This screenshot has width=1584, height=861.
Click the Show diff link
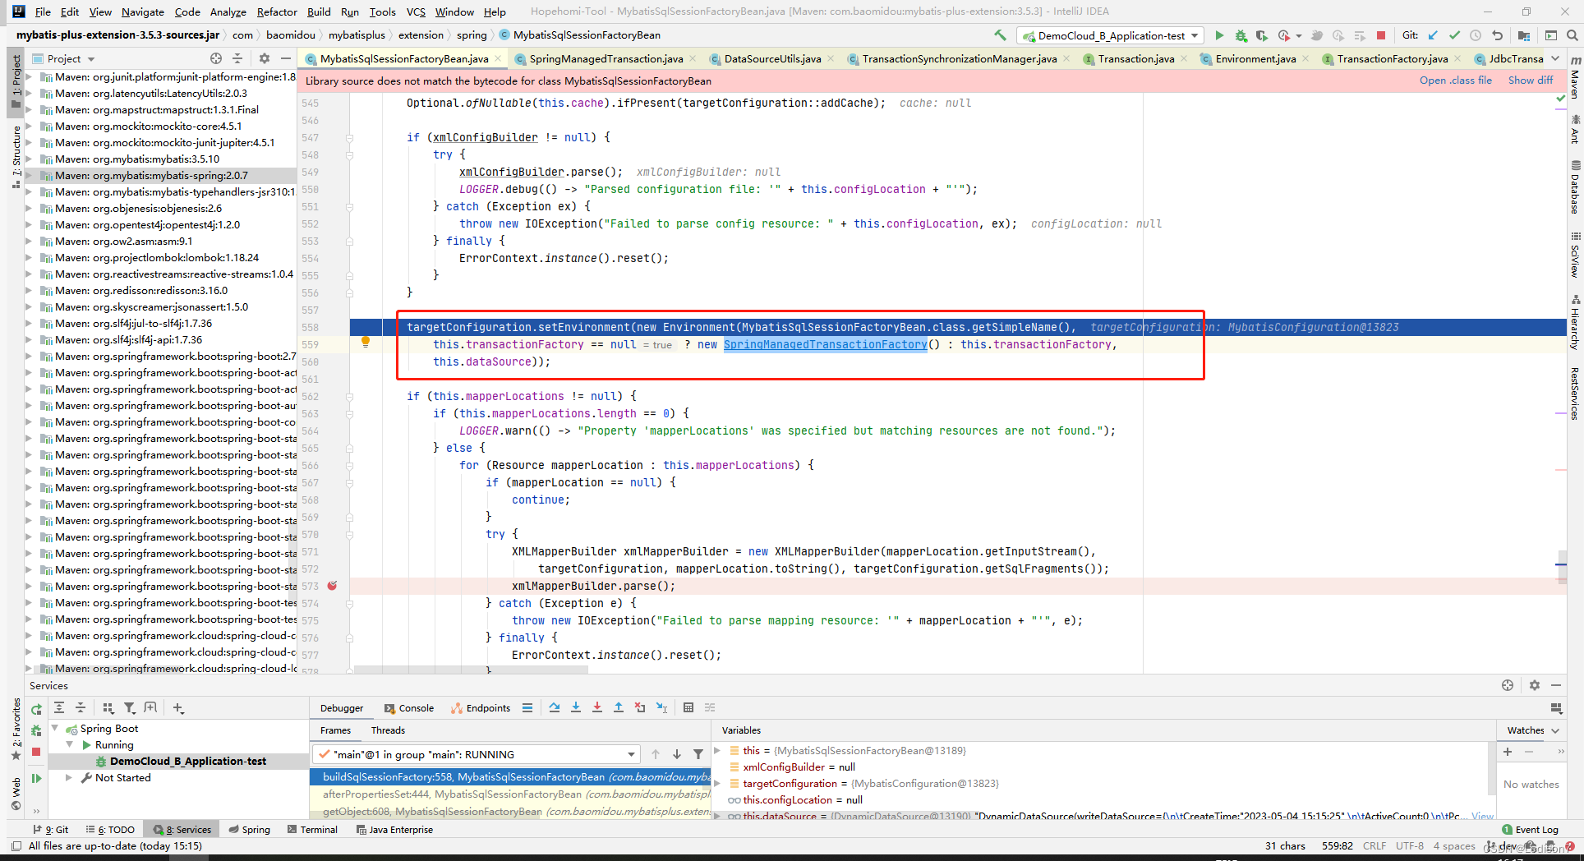(1531, 81)
